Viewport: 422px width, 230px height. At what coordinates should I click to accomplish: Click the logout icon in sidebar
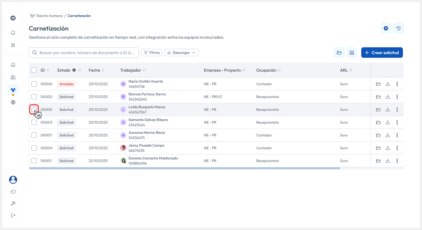point(13,215)
